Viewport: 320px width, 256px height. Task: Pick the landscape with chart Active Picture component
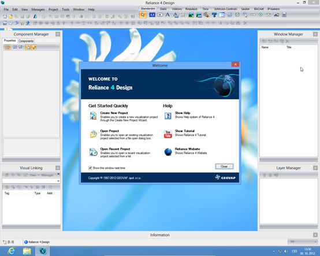pos(199,15)
